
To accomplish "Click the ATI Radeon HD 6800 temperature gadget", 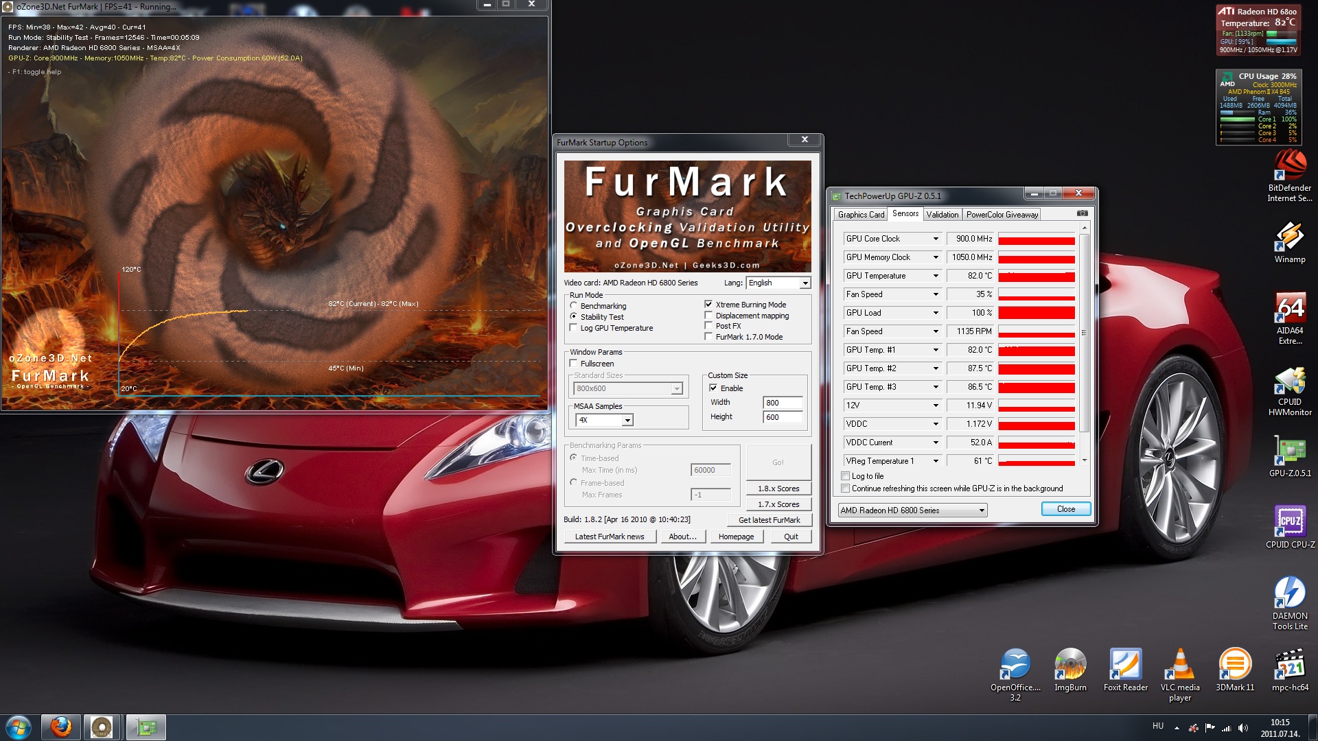I will pyautogui.click(x=1258, y=30).
